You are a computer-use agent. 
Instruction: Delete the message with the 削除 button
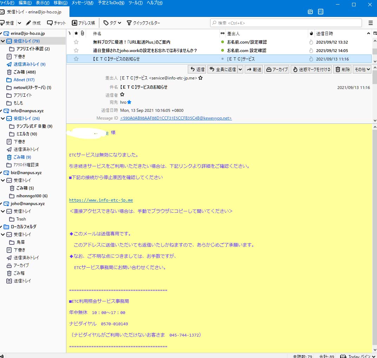pyautogui.click(x=342, y=69)
